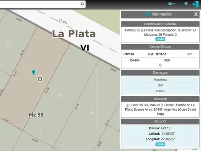Click the section O circle label

click(x=40, y=79)
